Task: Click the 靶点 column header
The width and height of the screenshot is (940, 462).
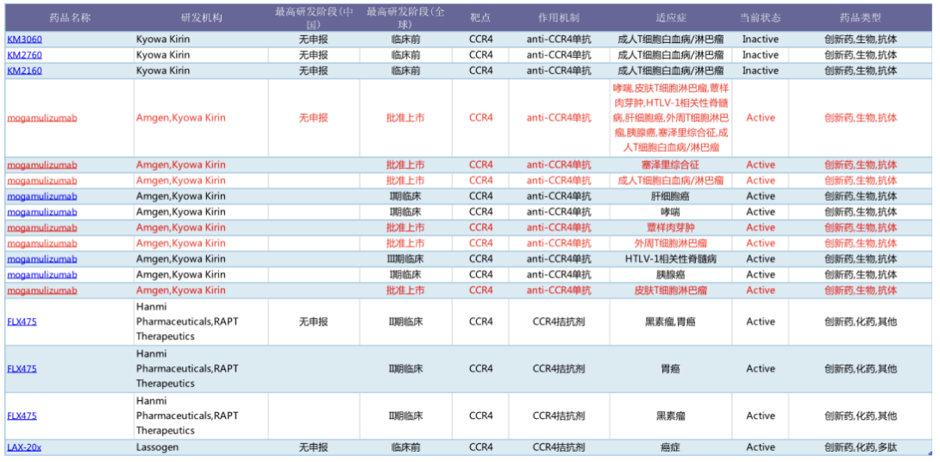Action: [481, 17]
